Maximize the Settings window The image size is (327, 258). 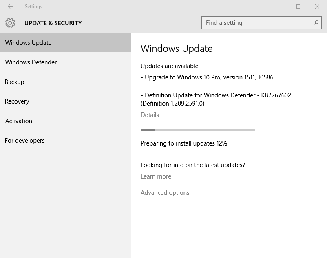(x=298, y=7)
